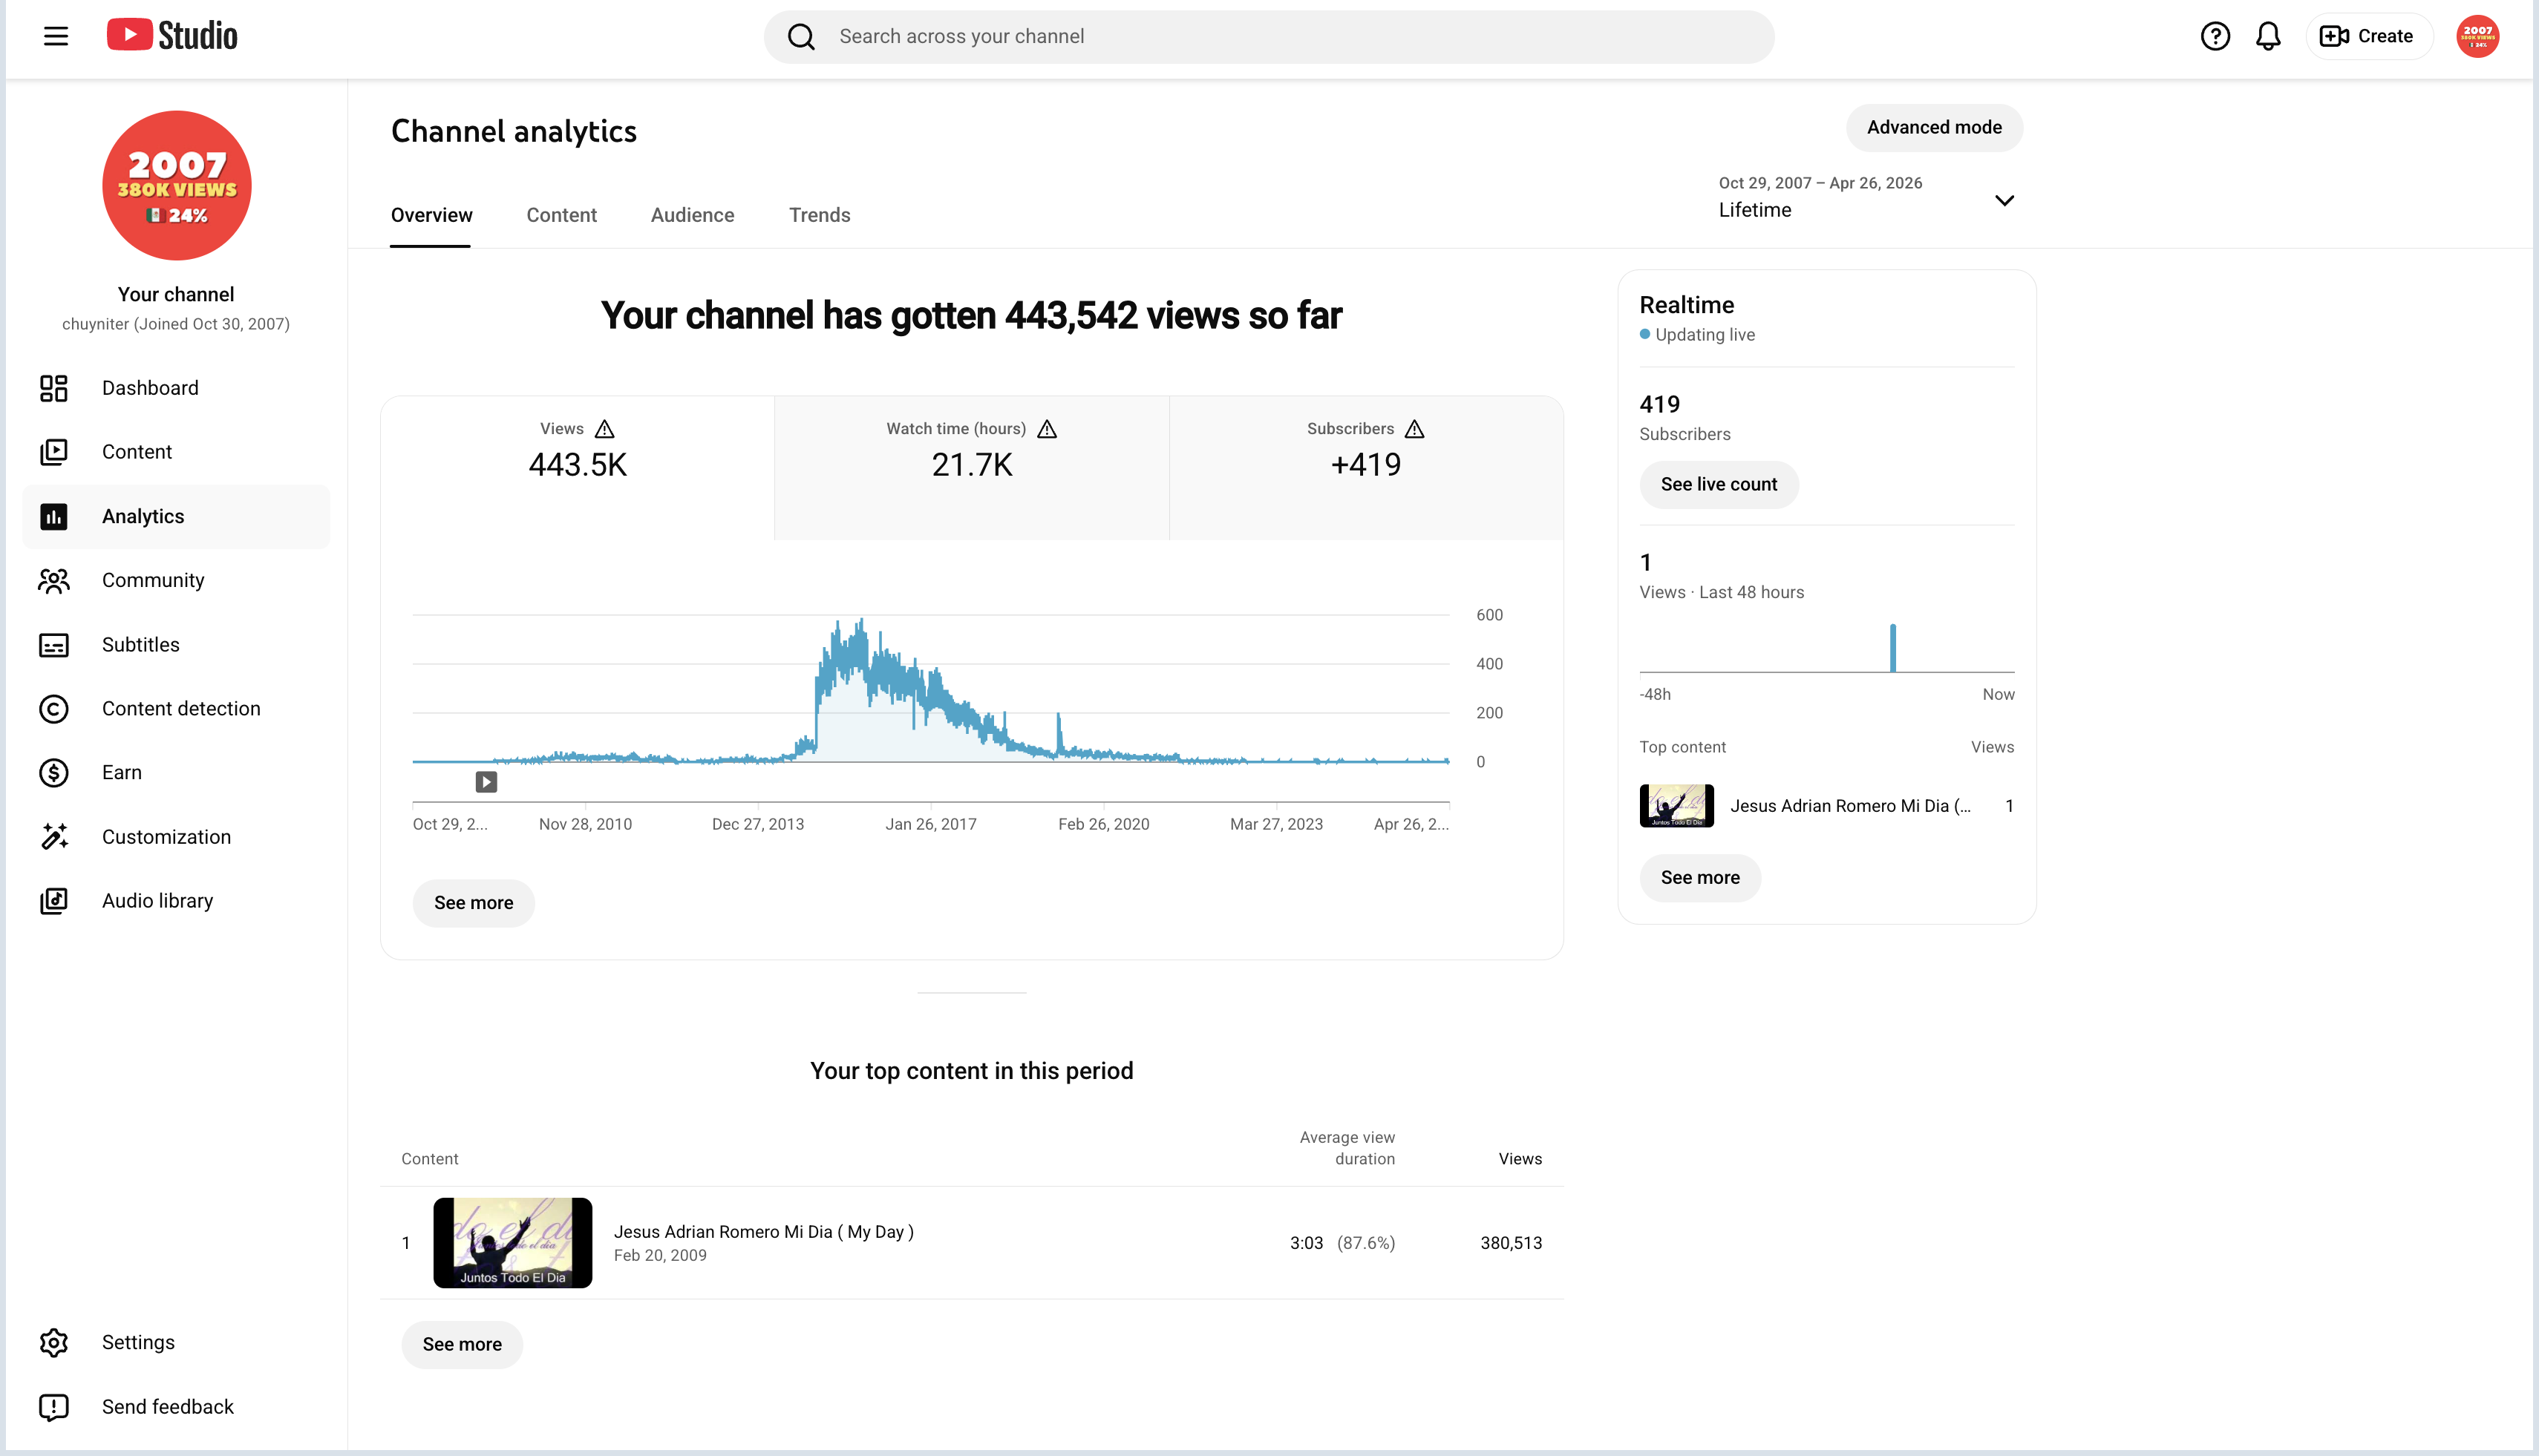Click the search across your channel field

[x=1269, y=37]
